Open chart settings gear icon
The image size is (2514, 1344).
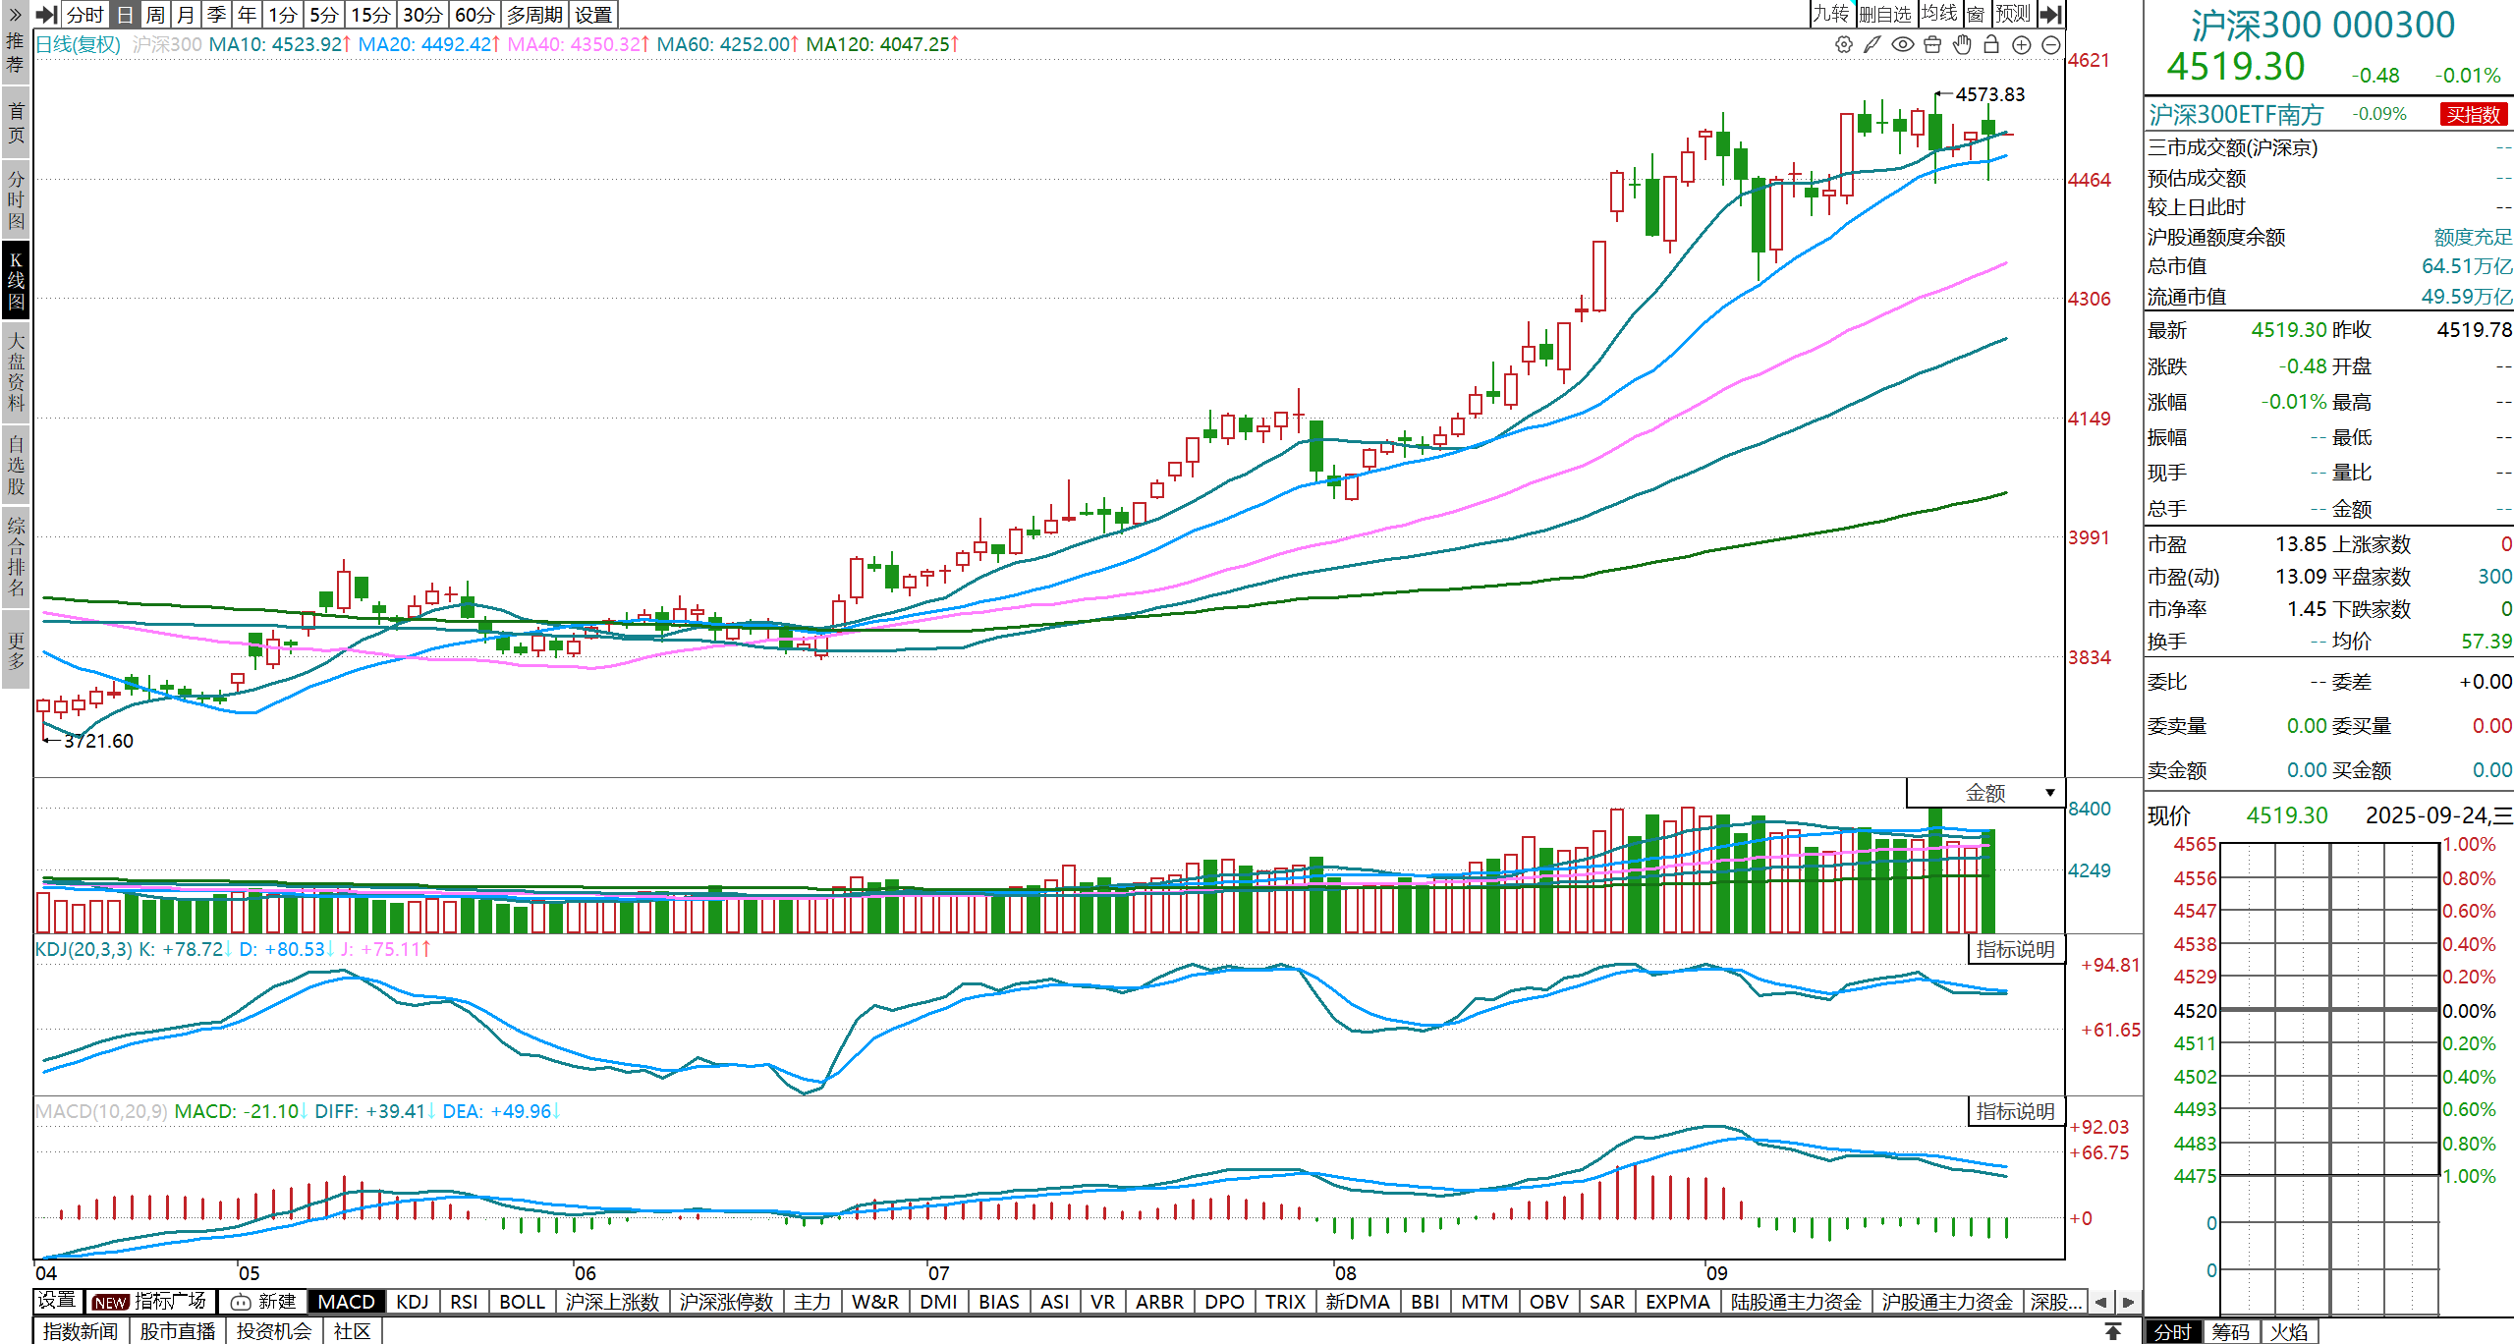[1844, 44]
